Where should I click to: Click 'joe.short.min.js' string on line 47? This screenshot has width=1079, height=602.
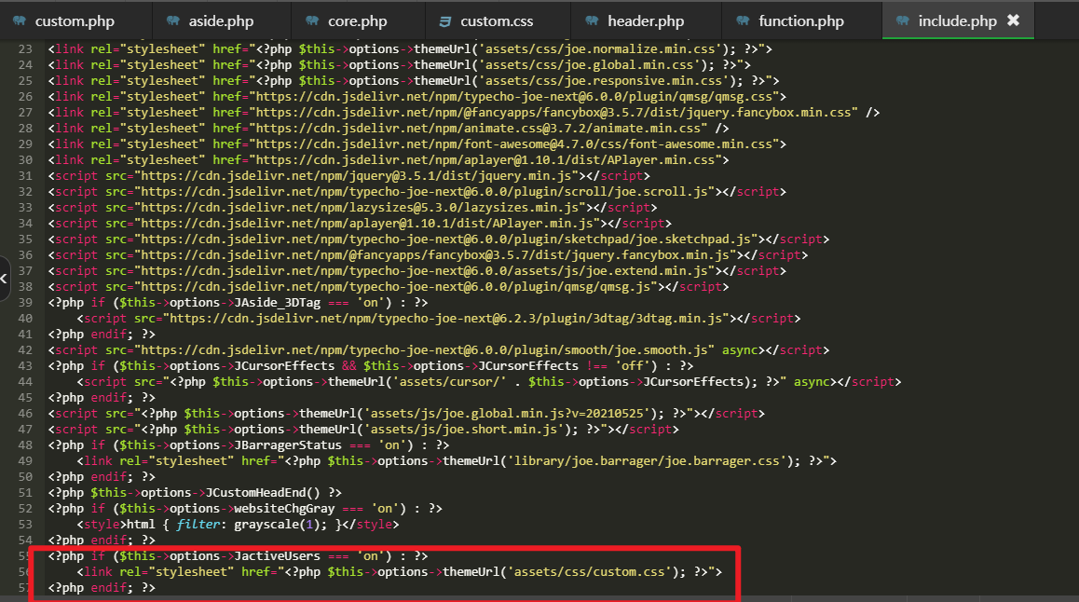467,429
